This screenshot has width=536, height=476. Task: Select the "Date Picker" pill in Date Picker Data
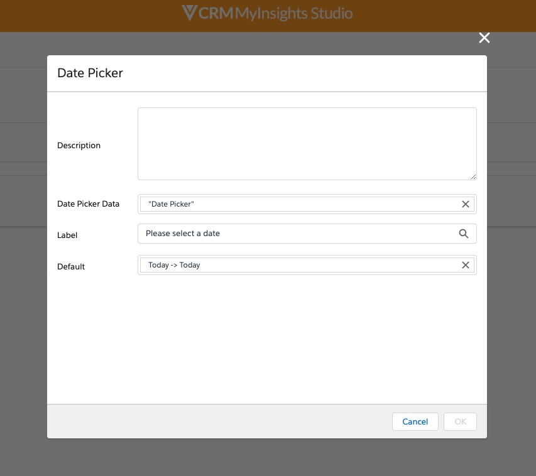171,204
